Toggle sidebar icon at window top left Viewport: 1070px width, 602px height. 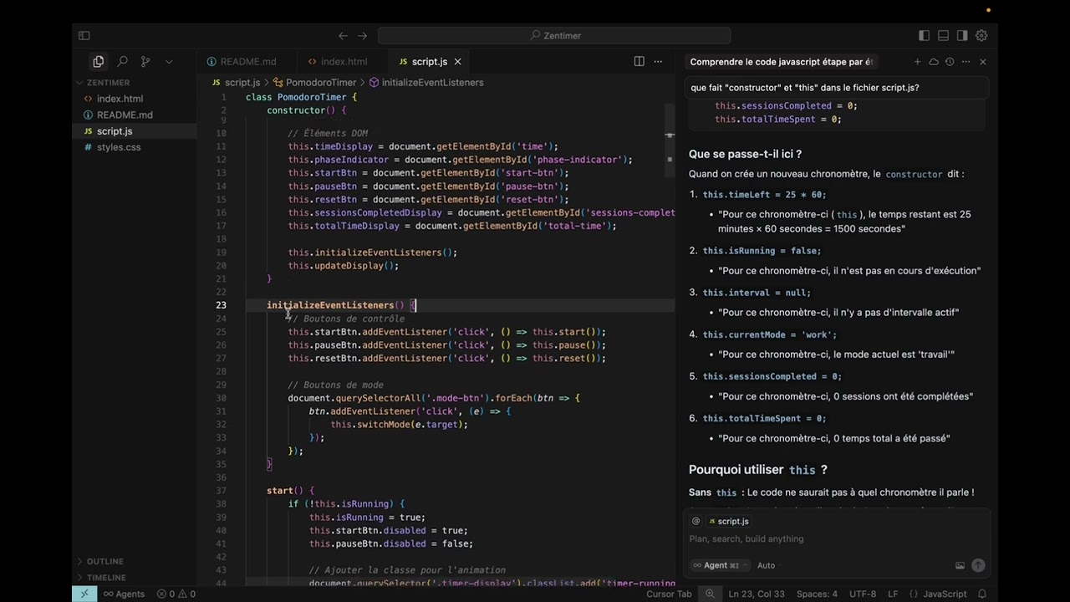click(84, 35)
